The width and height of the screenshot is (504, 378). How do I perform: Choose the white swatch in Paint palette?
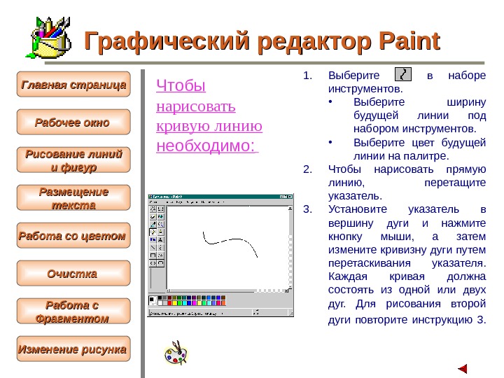pyautogui.click(x=160, y=303)
